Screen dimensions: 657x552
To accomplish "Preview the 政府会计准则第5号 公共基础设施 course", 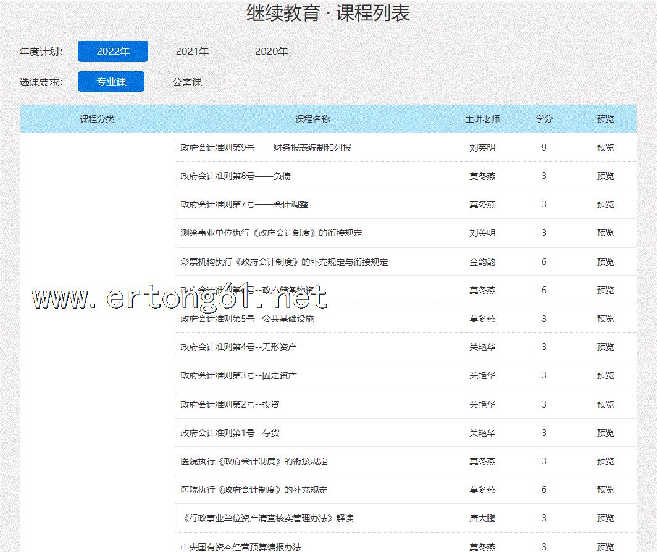I will click(x=605, y=319).
